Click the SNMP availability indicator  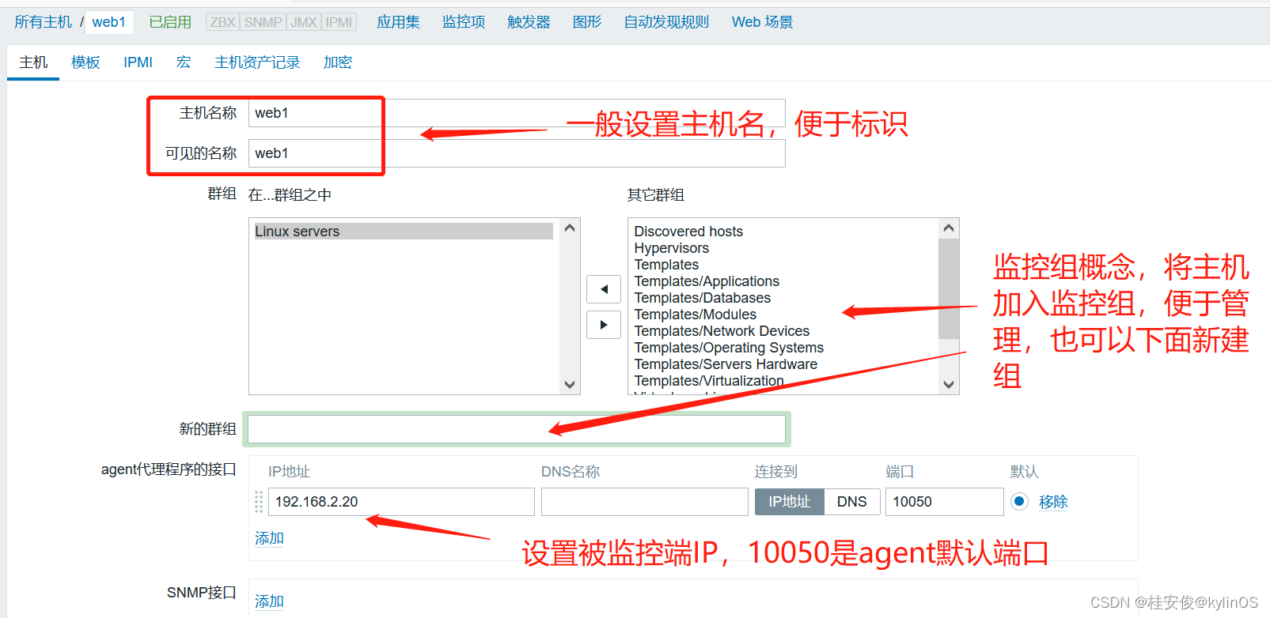tap(263, 22)
